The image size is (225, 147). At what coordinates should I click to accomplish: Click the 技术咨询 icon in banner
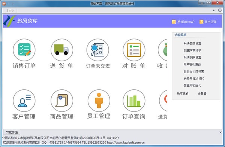[x=201, y=22]
